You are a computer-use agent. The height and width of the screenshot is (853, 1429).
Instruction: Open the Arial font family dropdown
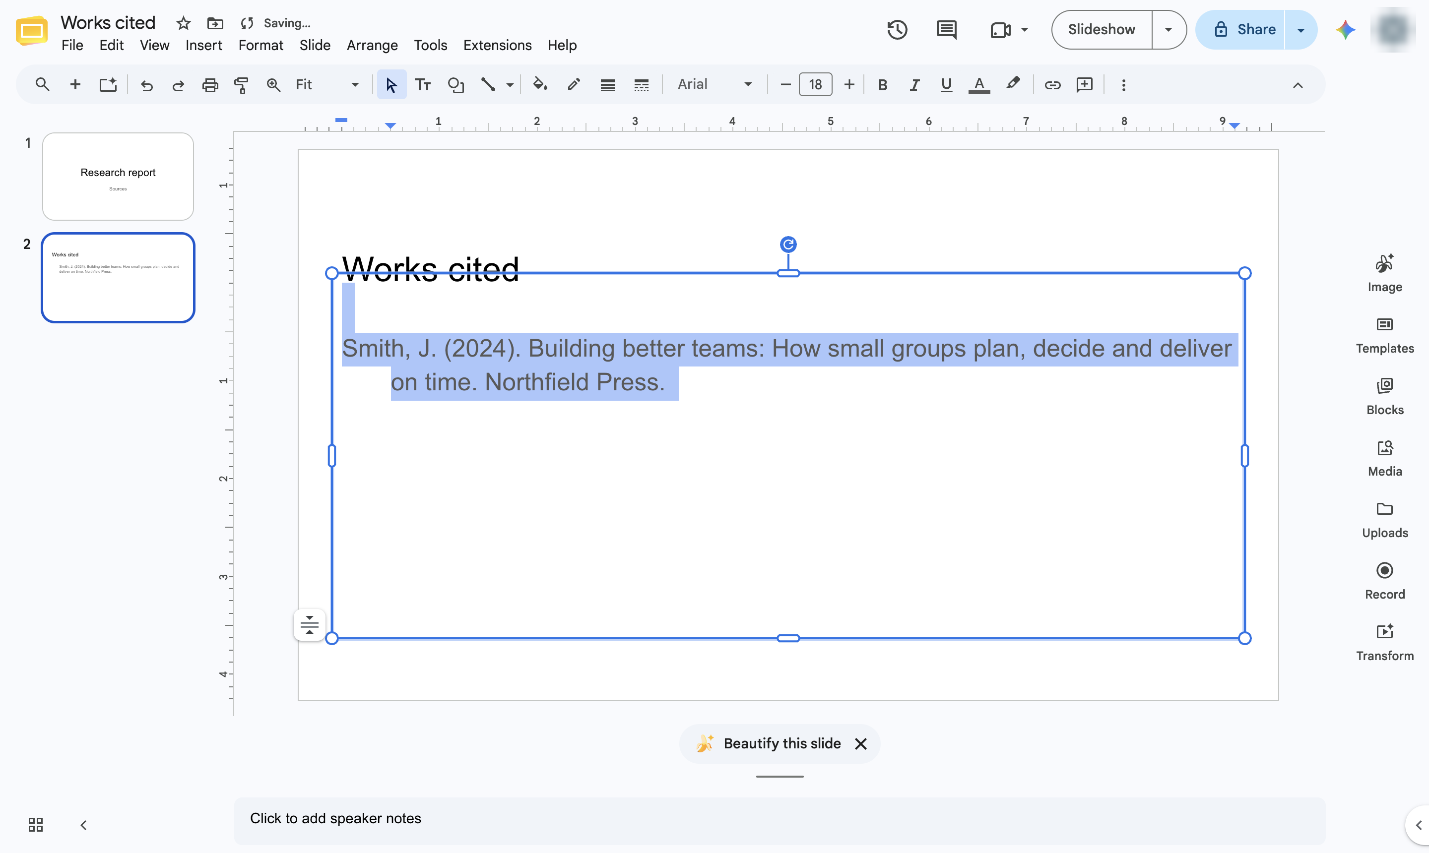click(x=715, y=85)
